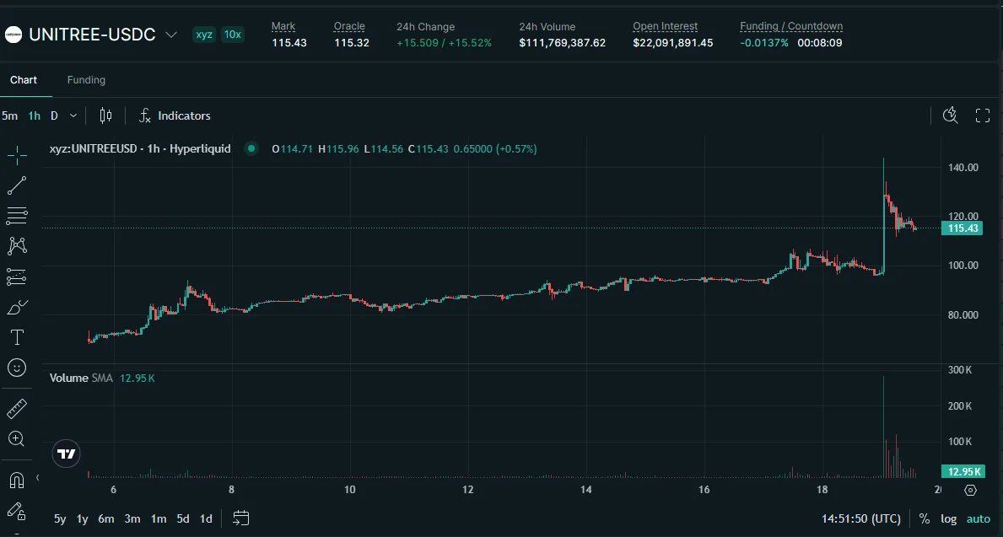Click the open interest value $22,091,891.45
The image size is (1003, 537).
click(x=673, y=43)
